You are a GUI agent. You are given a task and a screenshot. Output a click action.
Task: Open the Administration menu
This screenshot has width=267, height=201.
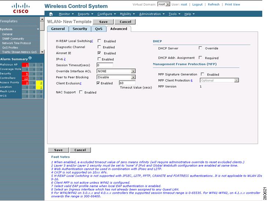point(152,14)
